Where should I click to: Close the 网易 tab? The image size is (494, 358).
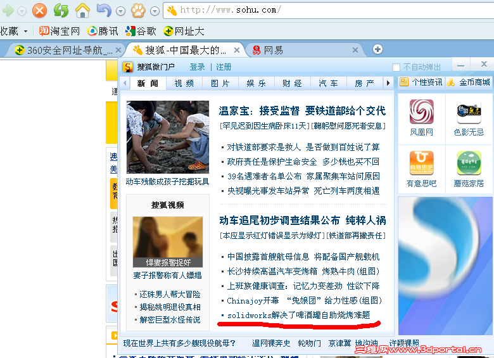tap(355, 50)
